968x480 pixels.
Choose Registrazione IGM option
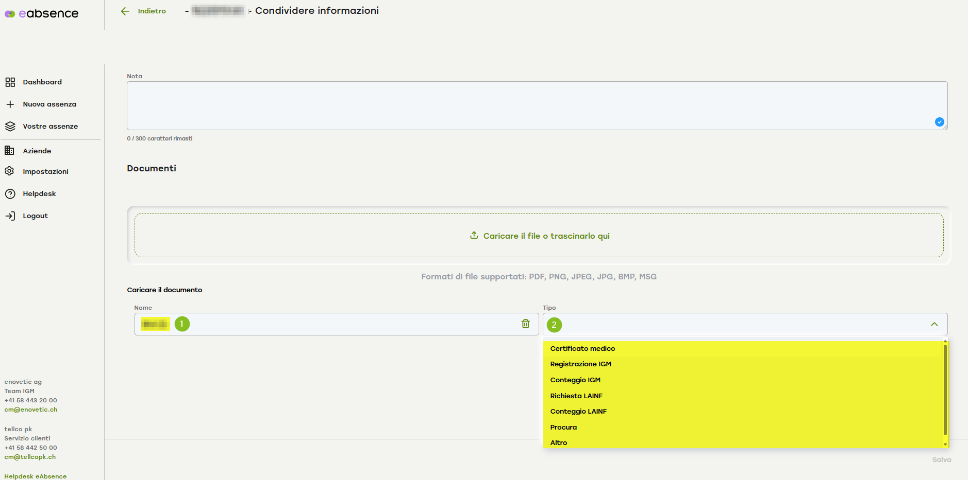(580, 364)
